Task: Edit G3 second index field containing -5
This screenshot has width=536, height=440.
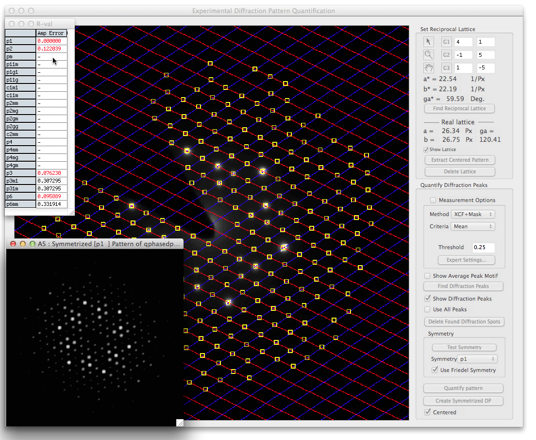Action: (x=486, y=68)
